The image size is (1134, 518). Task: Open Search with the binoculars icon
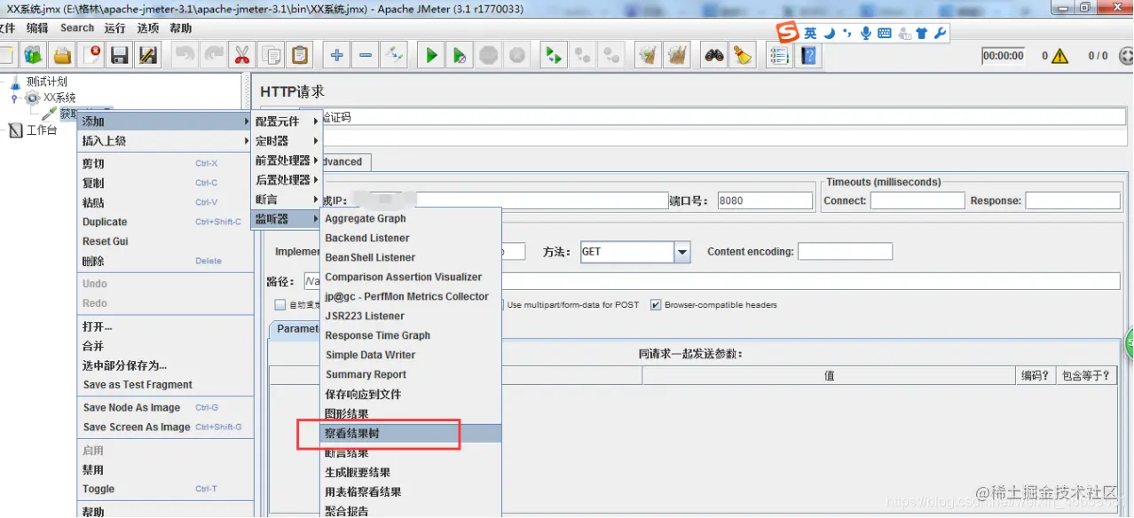(x=714, y=55)
